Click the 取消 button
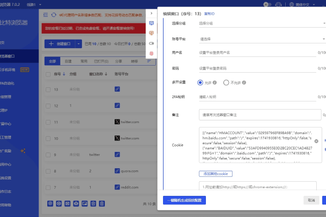326x217 pixels. pyautogui.click(x=311, y=200)
